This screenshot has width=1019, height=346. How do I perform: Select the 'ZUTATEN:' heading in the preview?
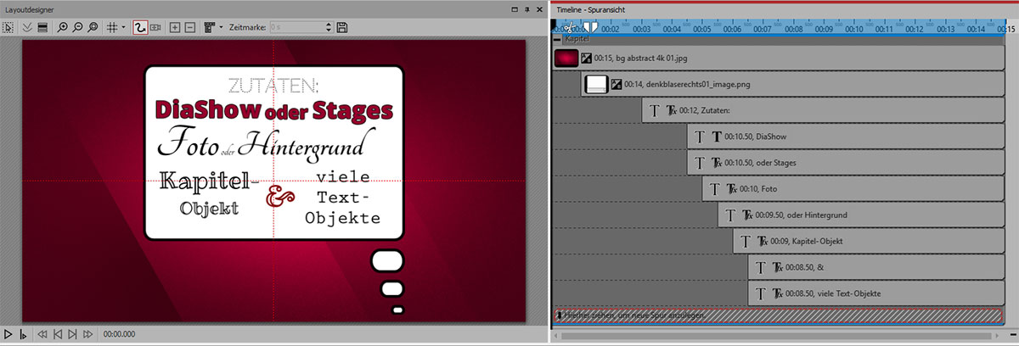[274, 85]
